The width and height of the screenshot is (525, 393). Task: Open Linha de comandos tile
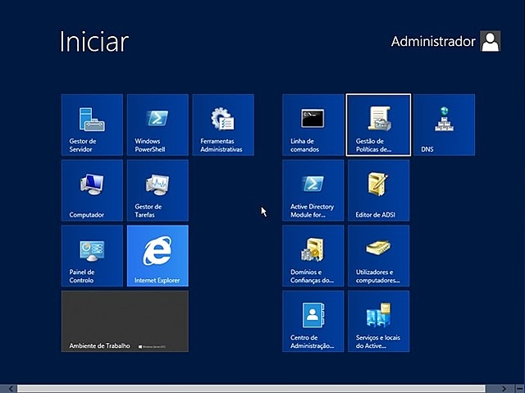(313, 125)
